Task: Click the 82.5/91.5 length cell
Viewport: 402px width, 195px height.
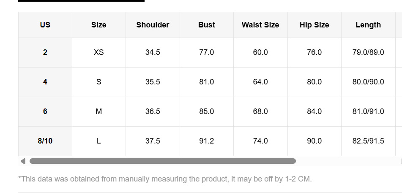Action: click(368, 141)
